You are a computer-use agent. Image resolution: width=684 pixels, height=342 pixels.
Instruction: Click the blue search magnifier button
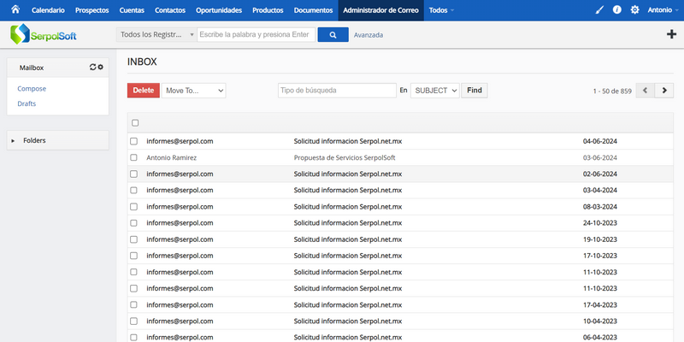[x=333, y=35]
